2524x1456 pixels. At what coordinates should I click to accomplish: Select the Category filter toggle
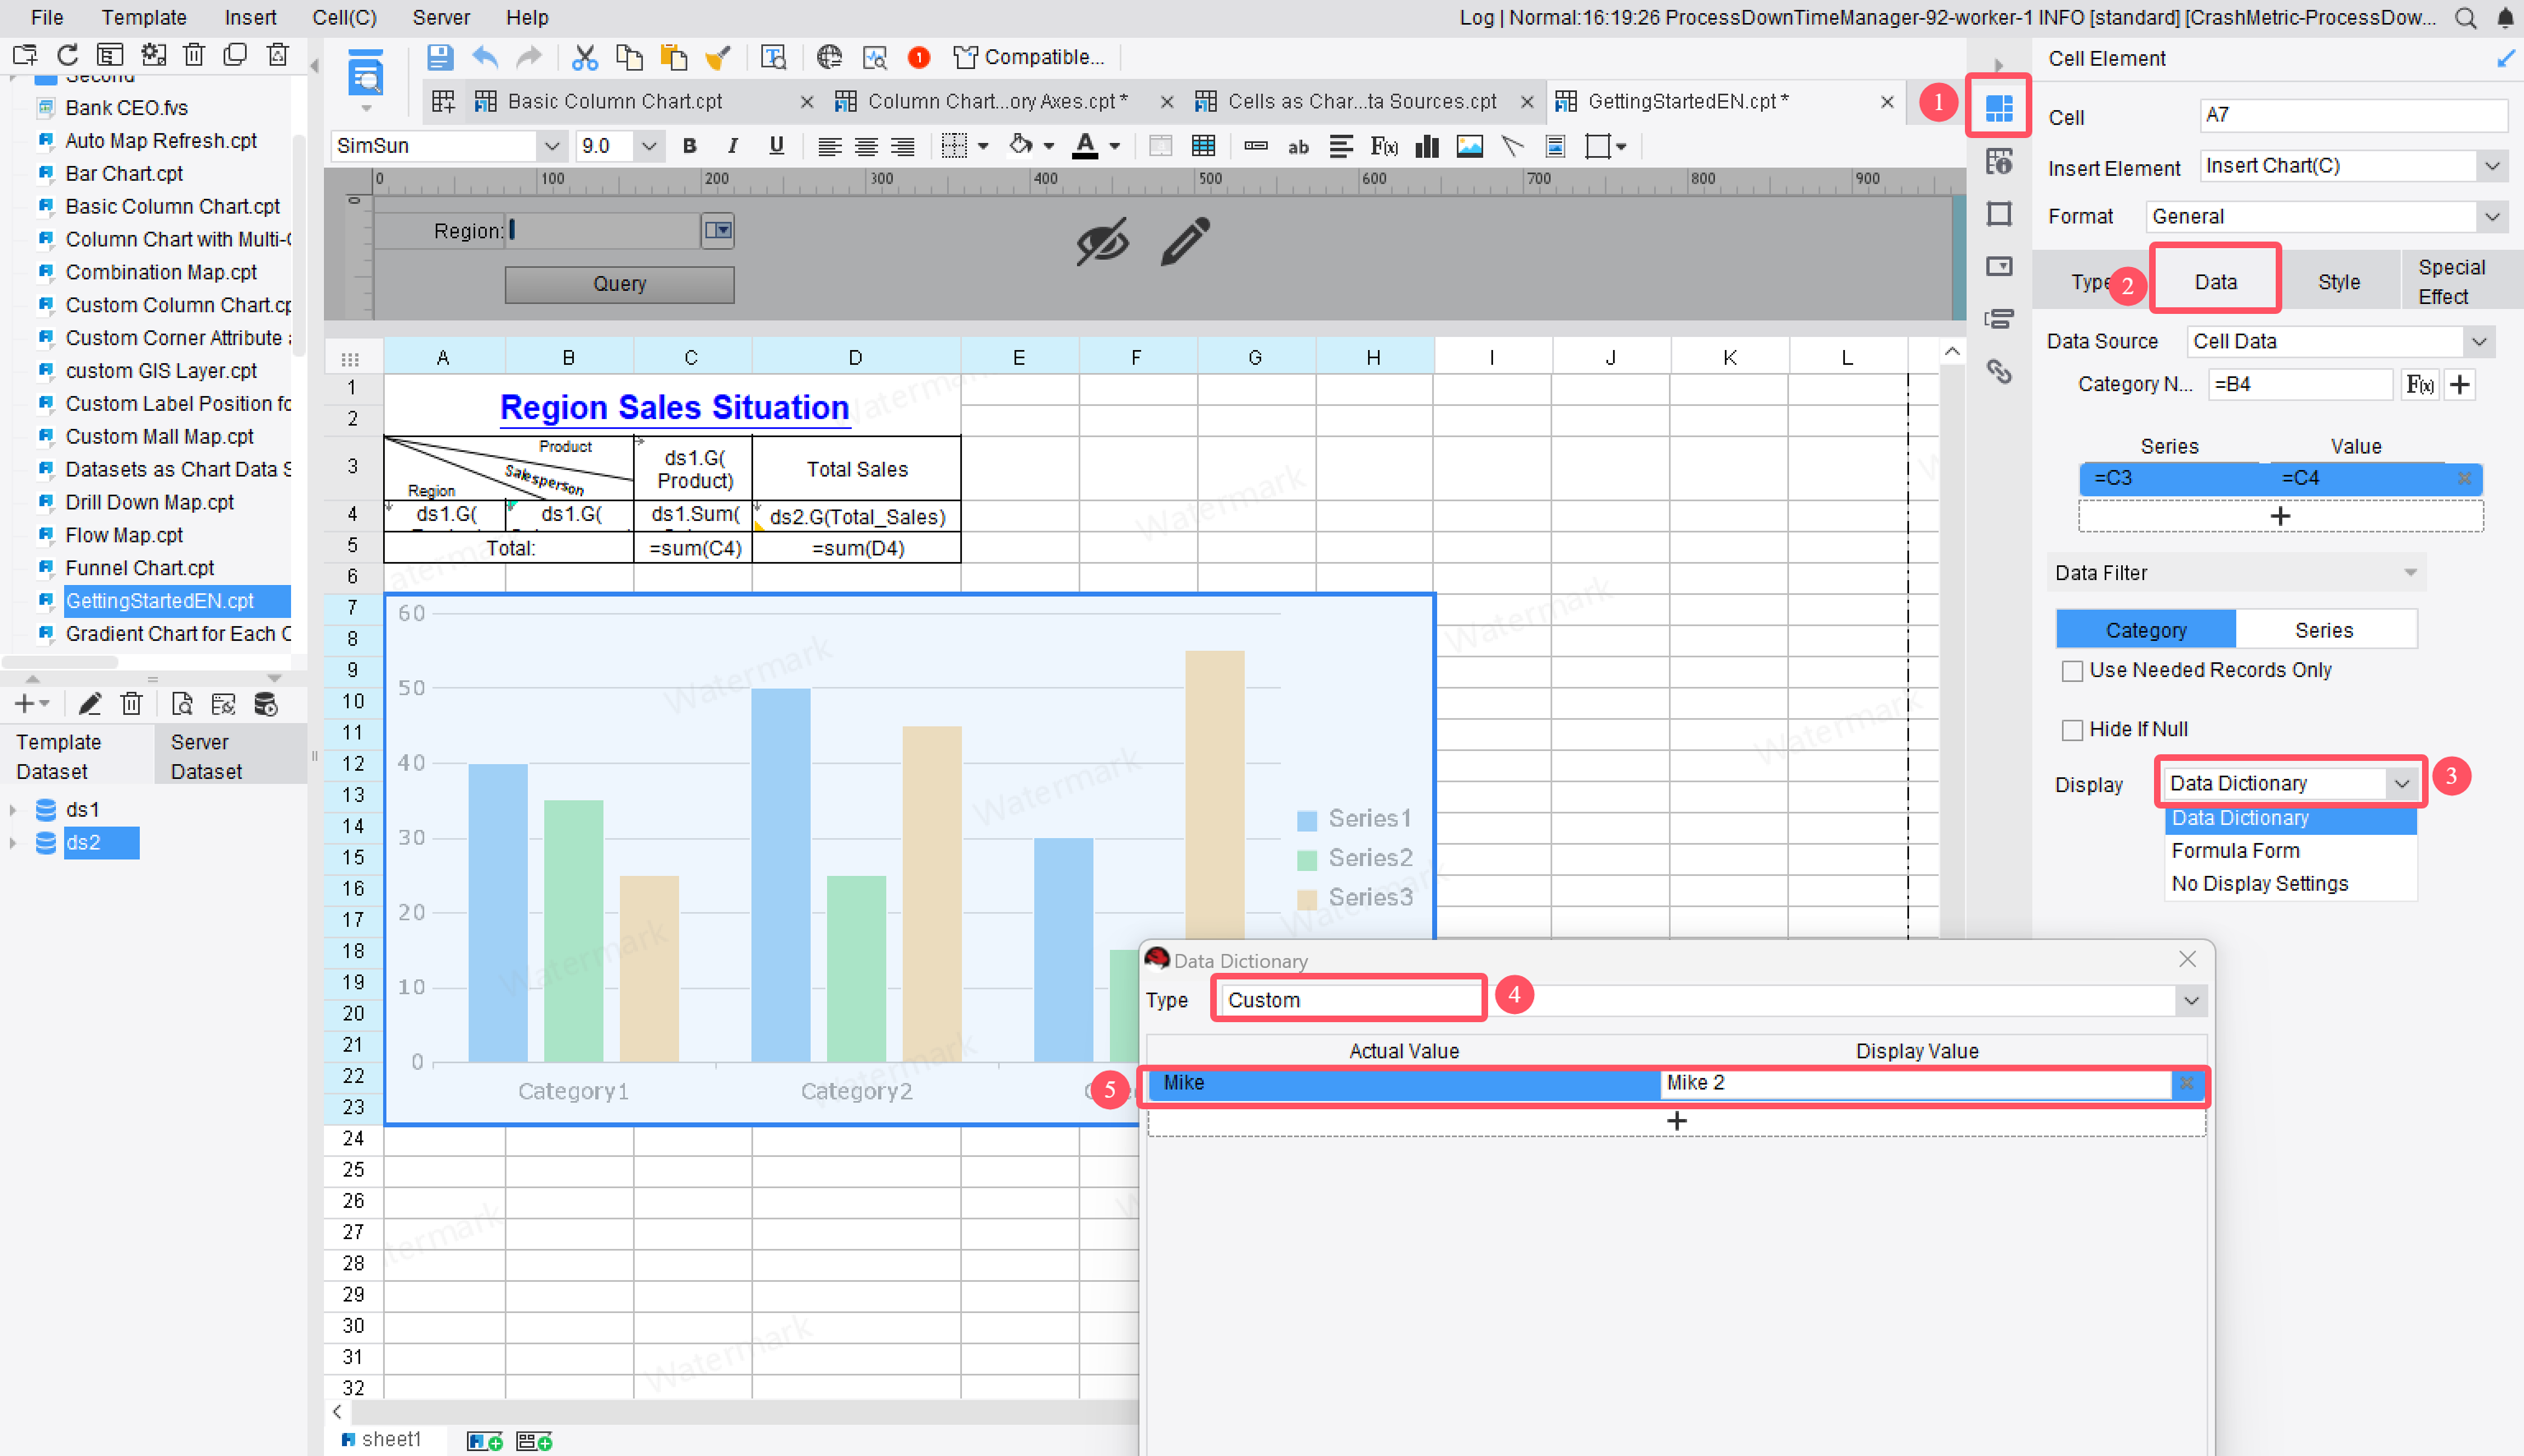[x=2145, y=630]
